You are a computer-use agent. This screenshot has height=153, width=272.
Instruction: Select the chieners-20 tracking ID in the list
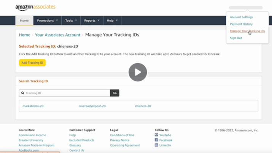[x=143, y=106]
